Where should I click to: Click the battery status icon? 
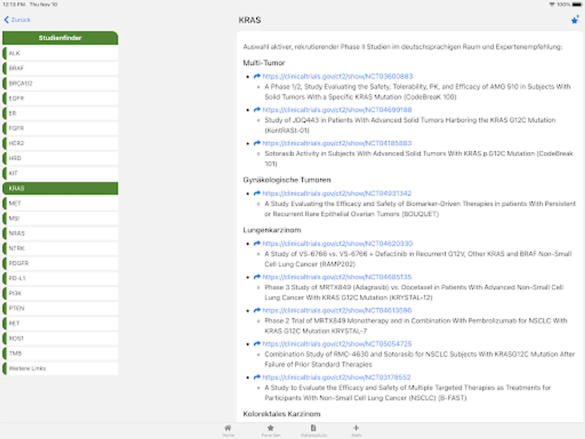577,4
